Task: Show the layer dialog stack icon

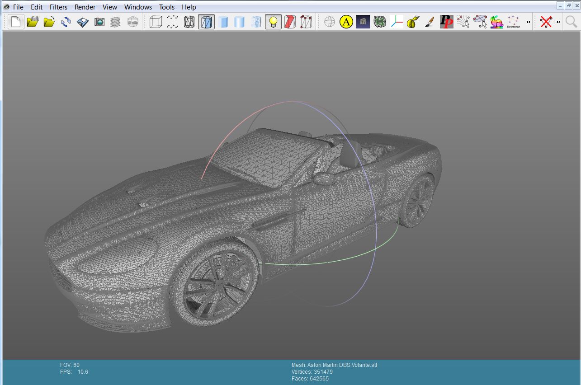Action: [116, 22]
